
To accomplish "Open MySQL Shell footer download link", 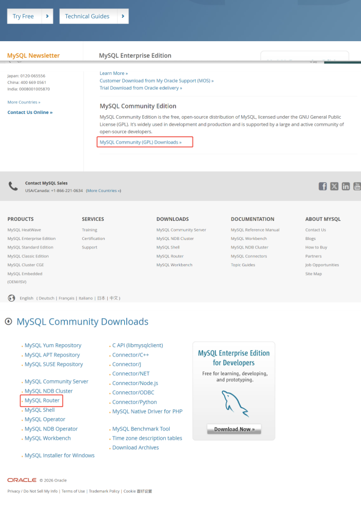I will [168, 247].
